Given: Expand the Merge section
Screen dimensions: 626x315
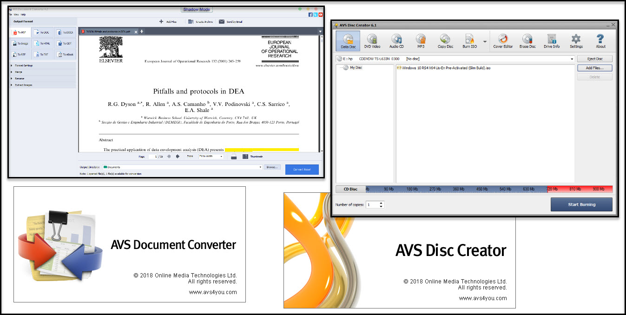Looking at the screenshot, I should (43, 72).
